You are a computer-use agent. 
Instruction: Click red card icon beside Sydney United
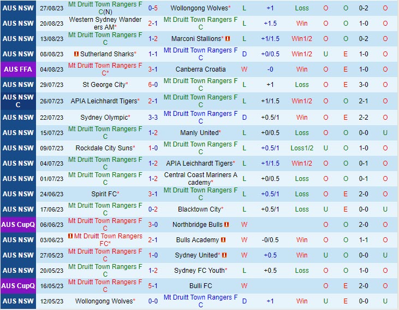[x=224, y=255]
